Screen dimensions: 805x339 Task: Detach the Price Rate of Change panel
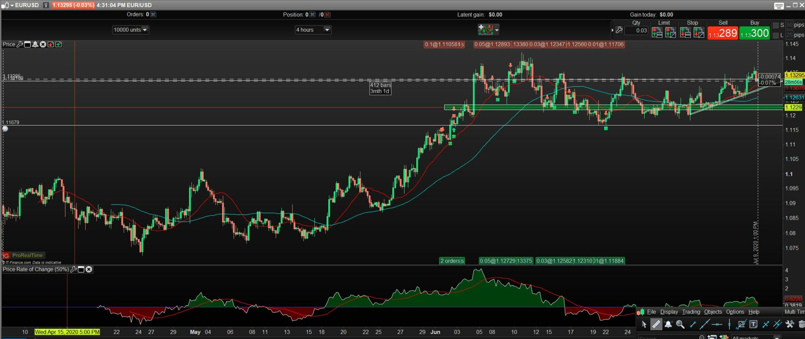point(81,269)
